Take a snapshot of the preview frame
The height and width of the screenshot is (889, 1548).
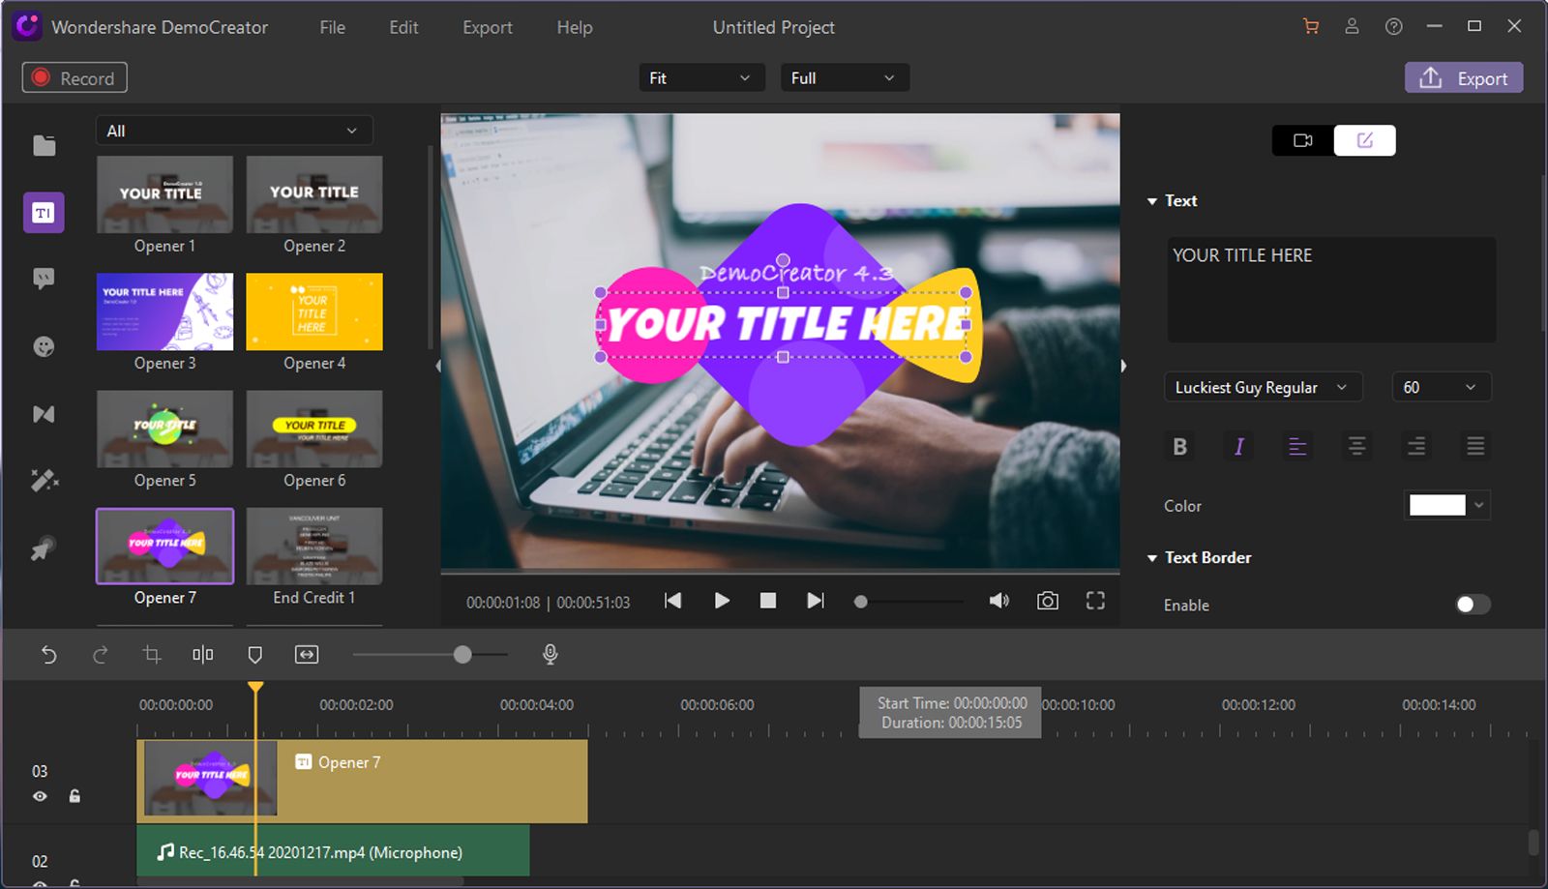1047,601
